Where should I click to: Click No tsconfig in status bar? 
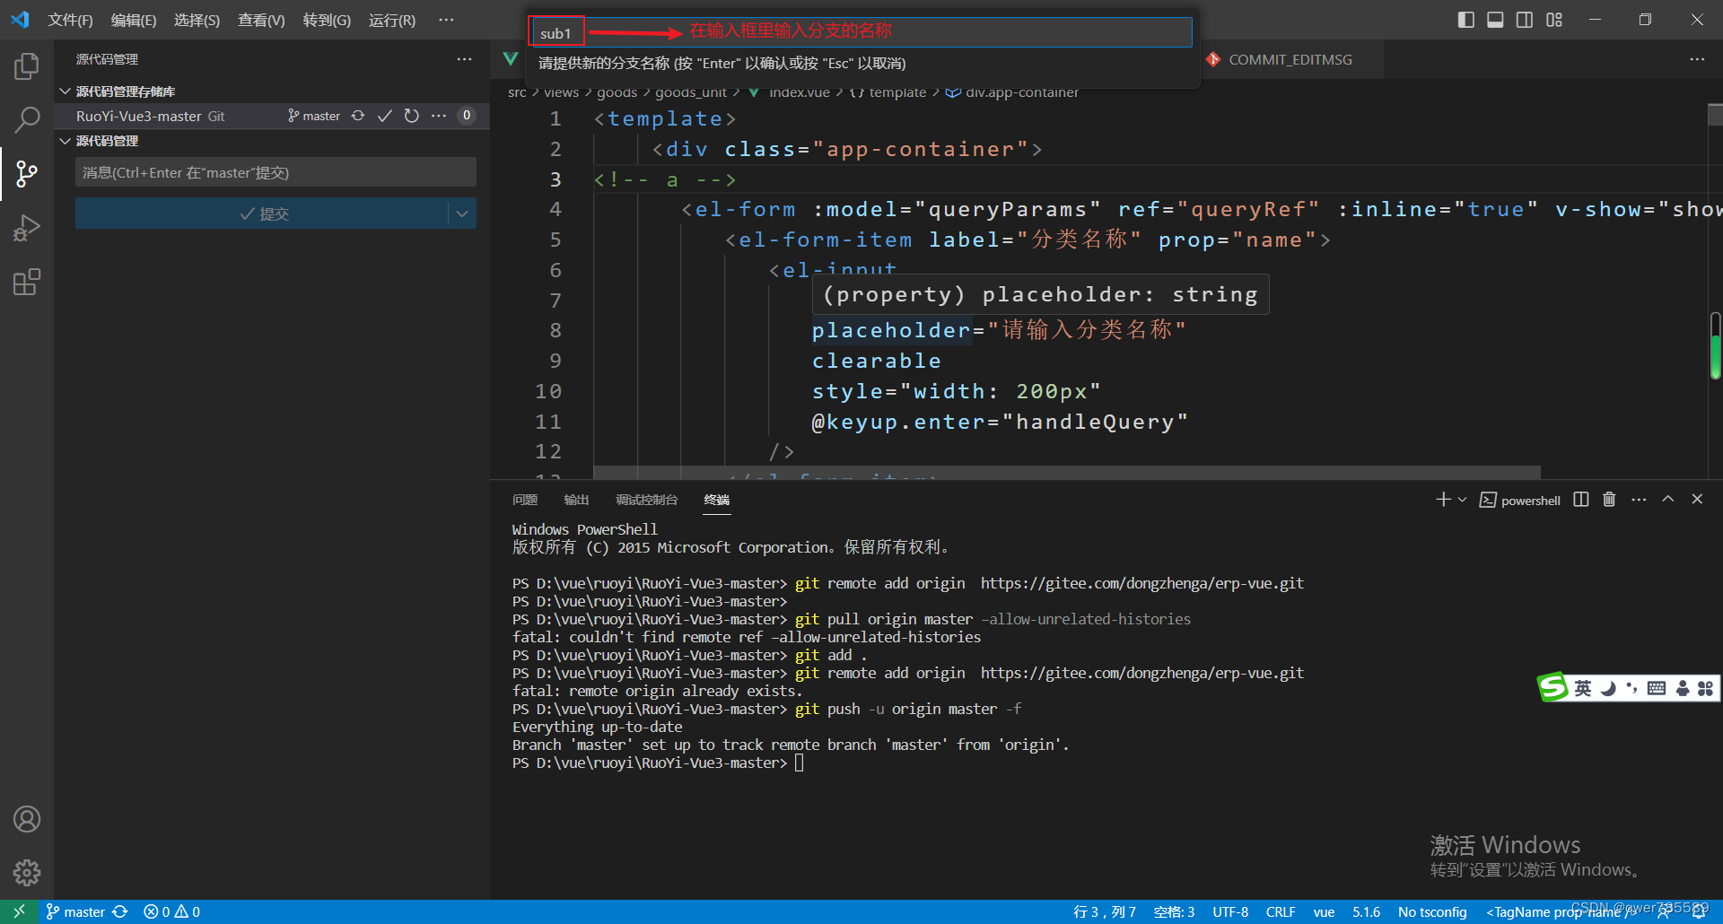tap(1432, 911)
